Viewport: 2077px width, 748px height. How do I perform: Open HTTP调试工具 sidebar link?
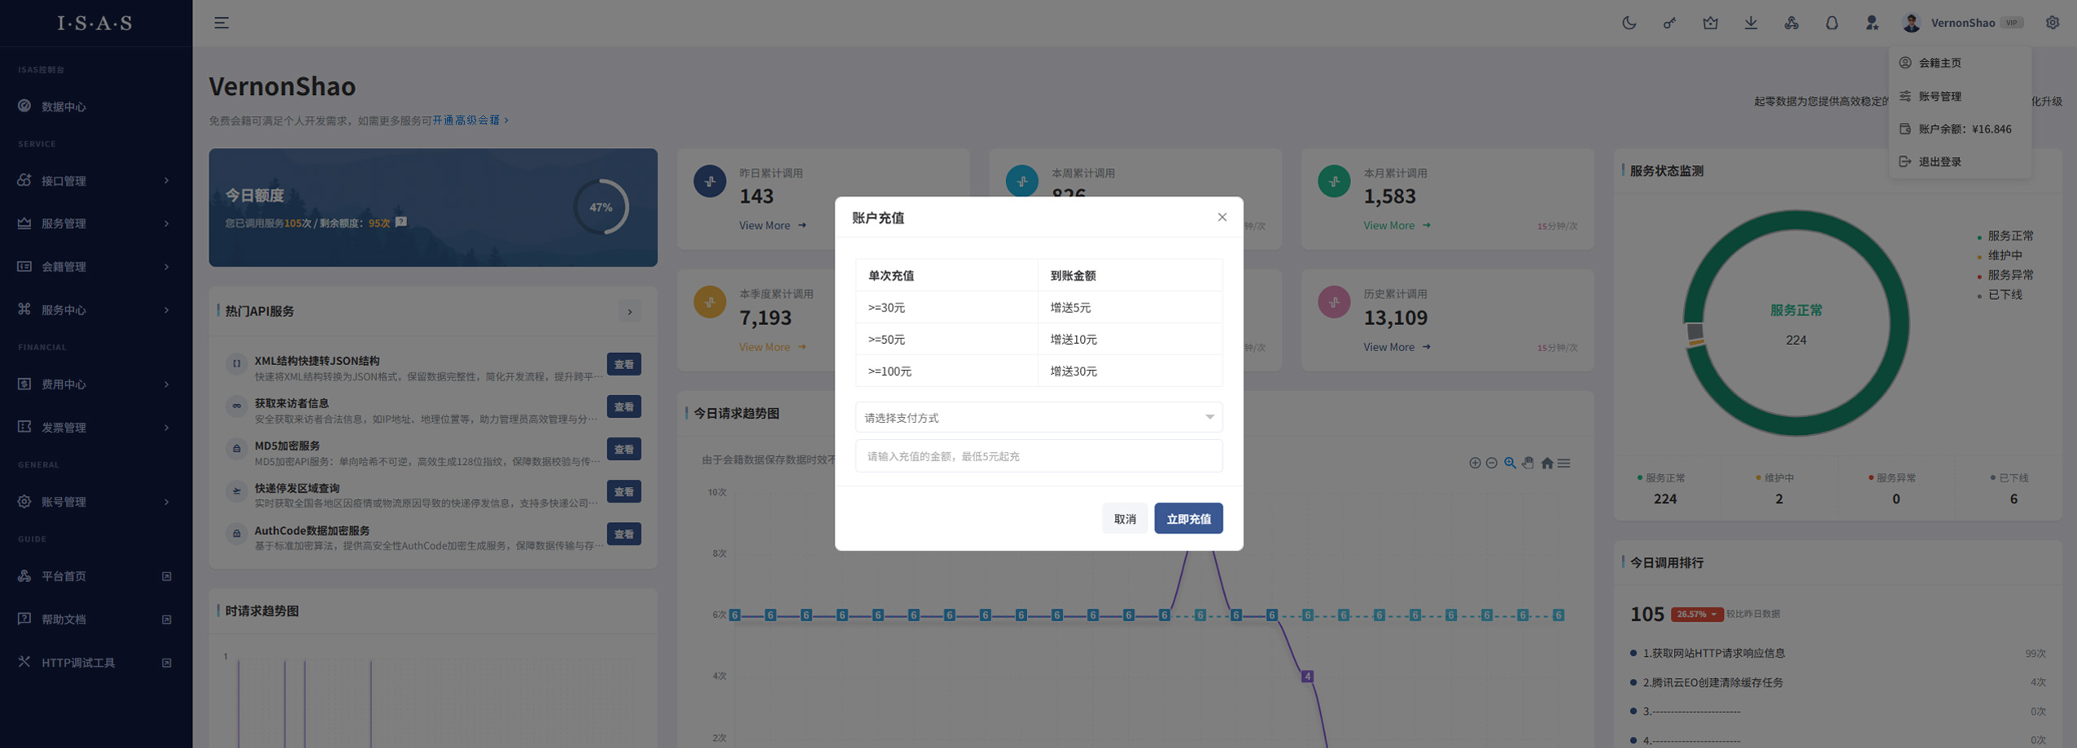(96, 663)
